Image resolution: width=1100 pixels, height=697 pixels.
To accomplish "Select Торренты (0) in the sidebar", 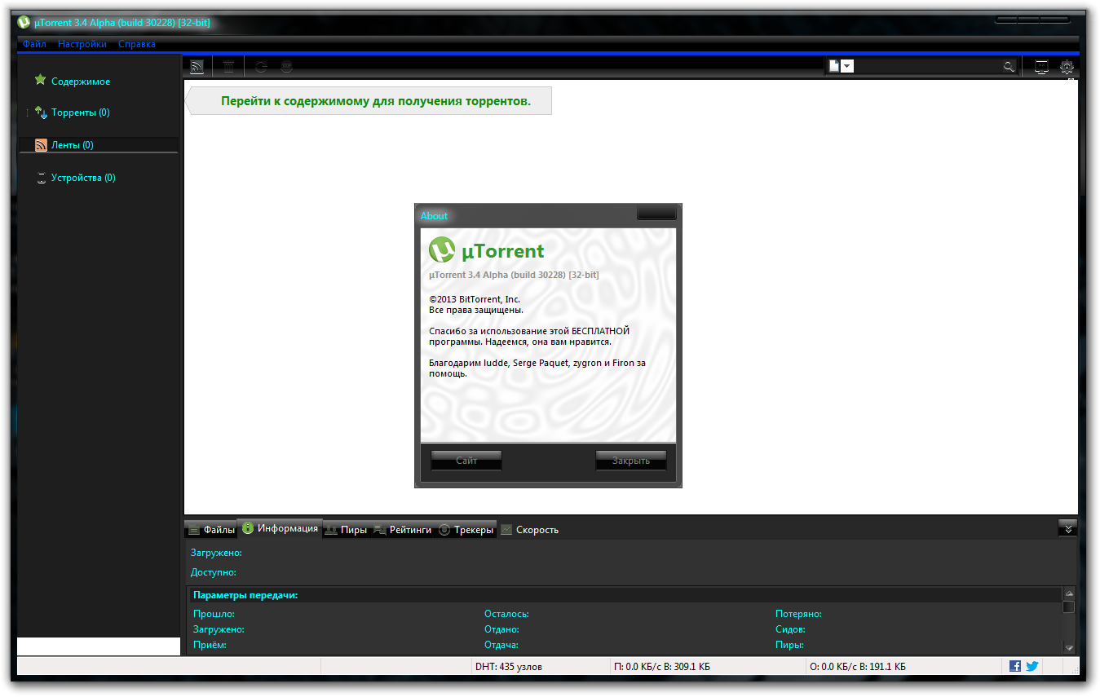I will point(81,112).
